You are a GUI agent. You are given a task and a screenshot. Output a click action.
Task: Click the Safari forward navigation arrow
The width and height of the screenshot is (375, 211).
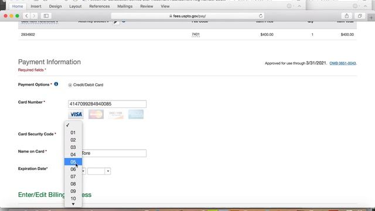[x=34, y=16]
